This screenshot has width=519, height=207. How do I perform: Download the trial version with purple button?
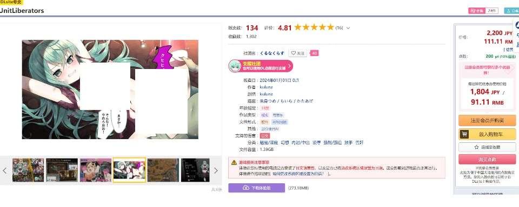click(256, 188)
